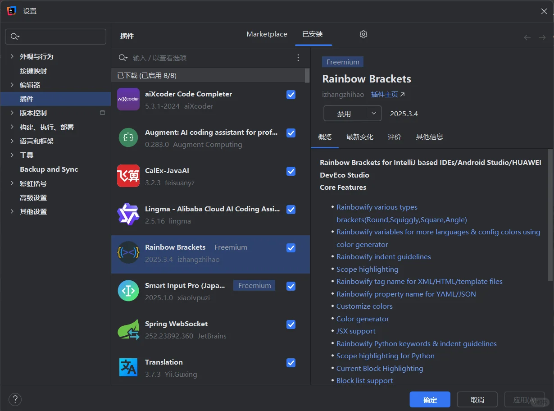Click the Rainbow Brackets plugin icon

128,252
